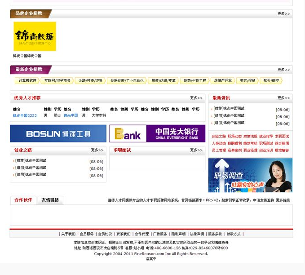This screenshot has width=305, height=275.
Task: Open the 政策法规 category link
Action: point(250,137)
